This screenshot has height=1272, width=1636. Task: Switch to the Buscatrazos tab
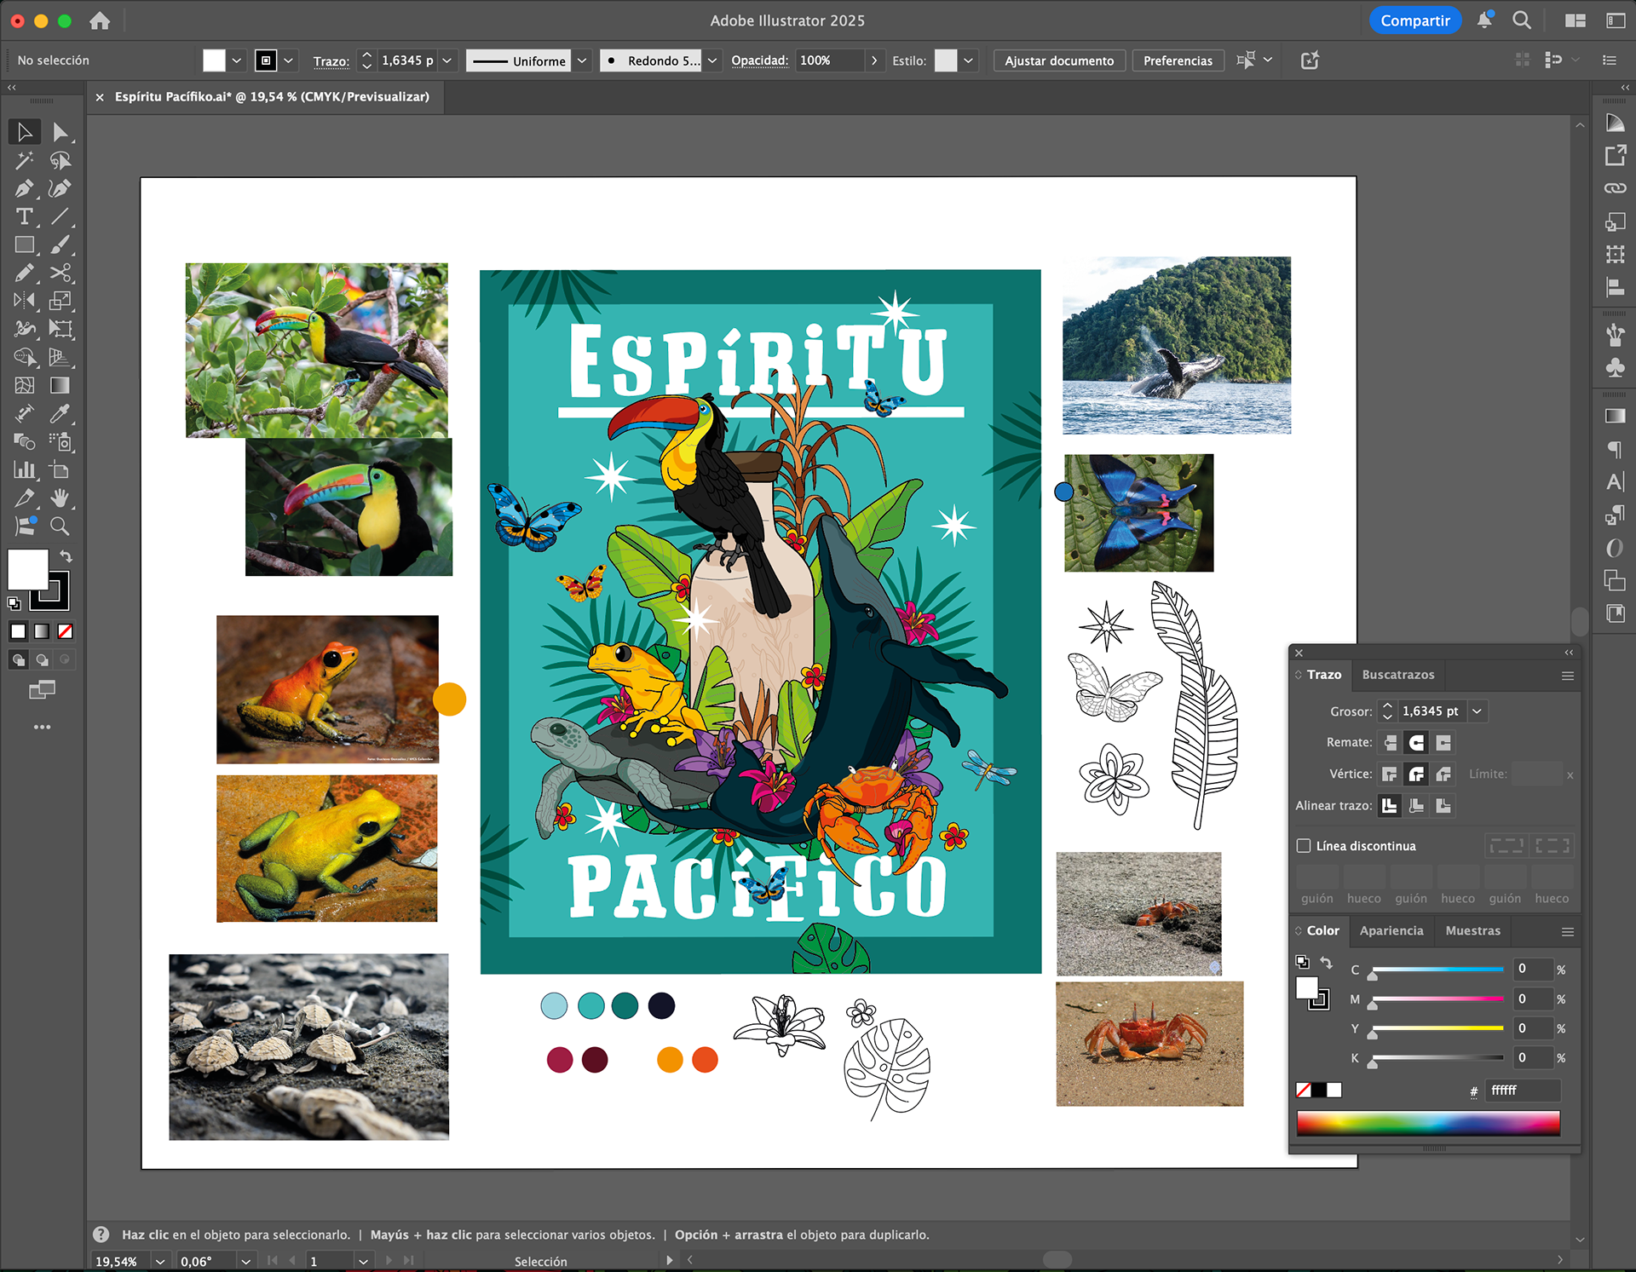[x=1397, y=675]
